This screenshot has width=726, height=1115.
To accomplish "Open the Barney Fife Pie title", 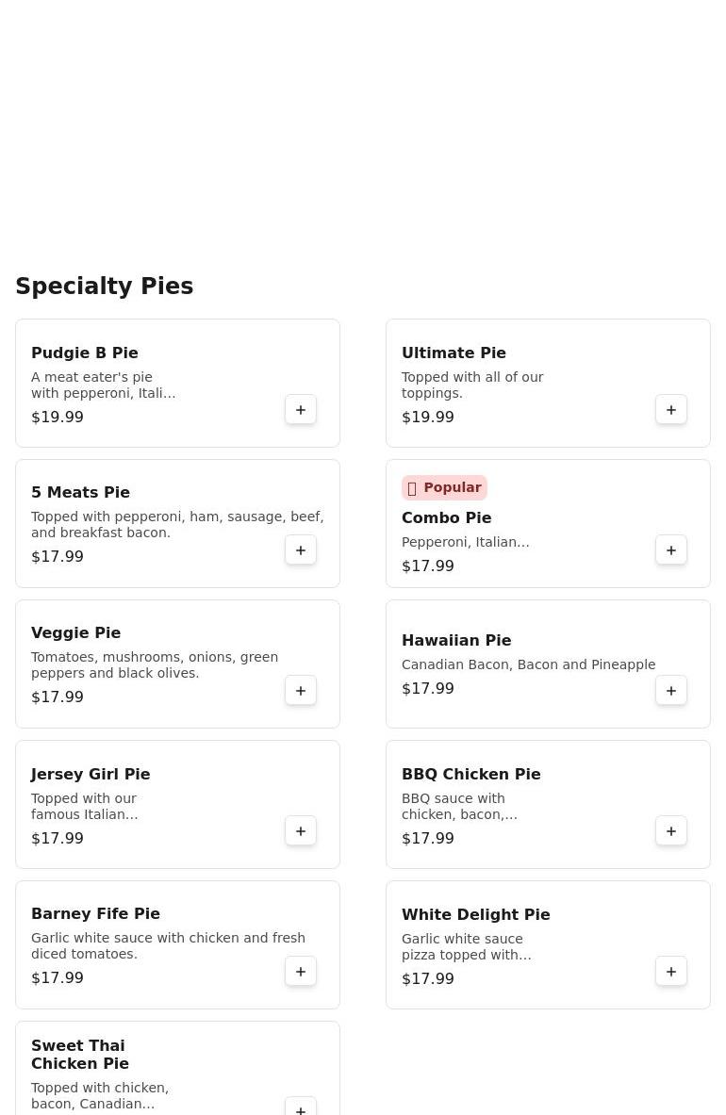I will 95,913.
